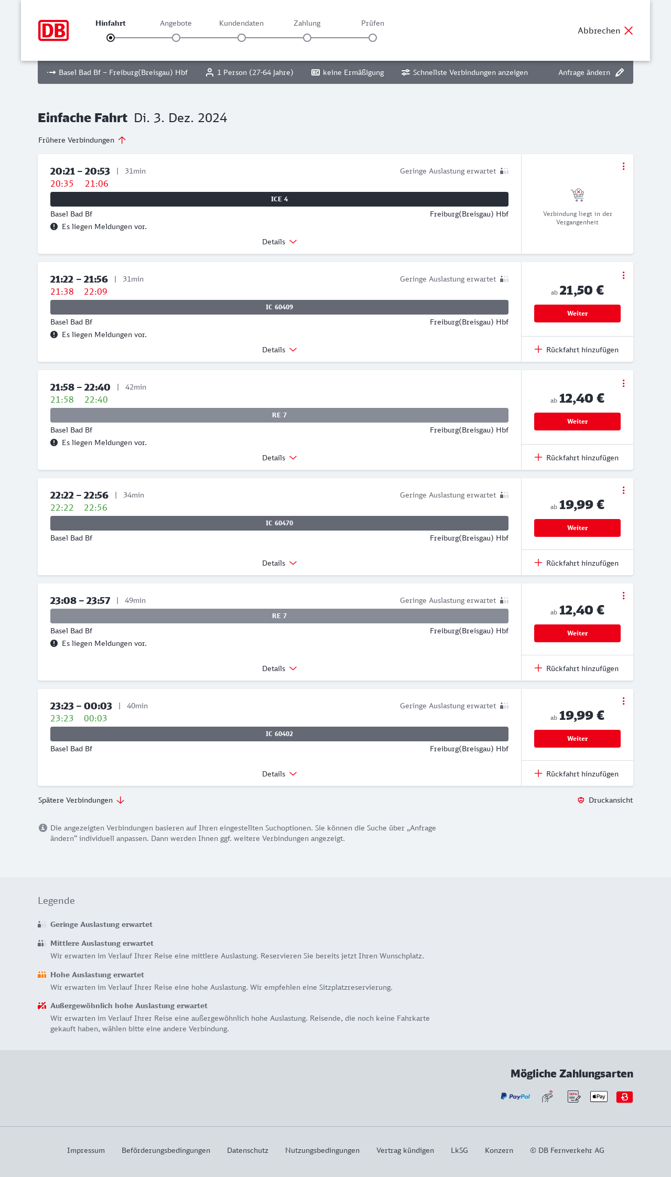Click the info icon beside ICE 4 Meldungen

pos(54,226)
